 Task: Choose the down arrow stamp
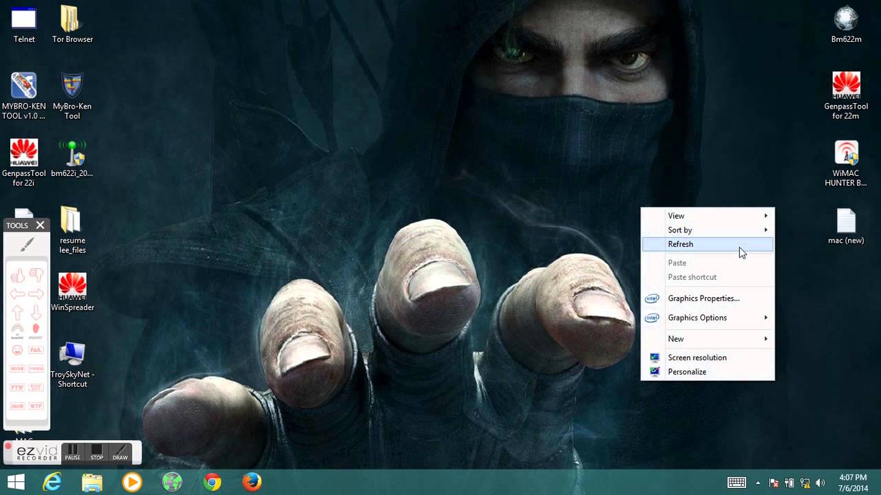coord(36,312)
